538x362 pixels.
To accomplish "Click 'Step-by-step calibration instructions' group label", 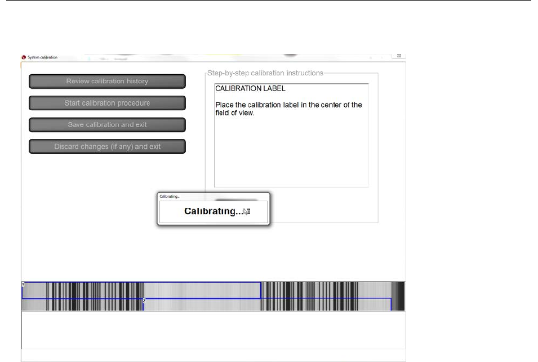I will [x=265, y=73].
